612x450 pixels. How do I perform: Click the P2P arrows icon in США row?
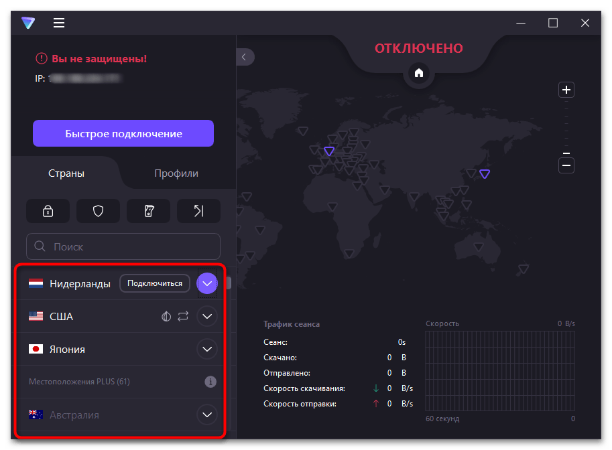(x=183, y=316)
